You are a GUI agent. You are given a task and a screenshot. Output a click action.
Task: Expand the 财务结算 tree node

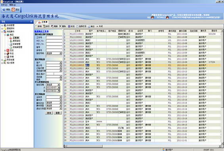[2, 60]
